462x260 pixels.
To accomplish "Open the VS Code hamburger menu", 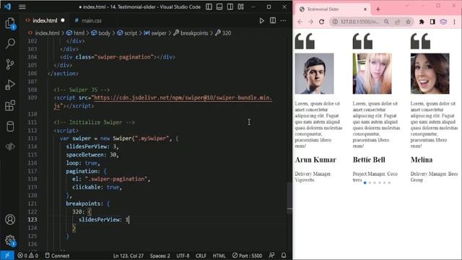I will pyautogui.click(x=22, y=6).
